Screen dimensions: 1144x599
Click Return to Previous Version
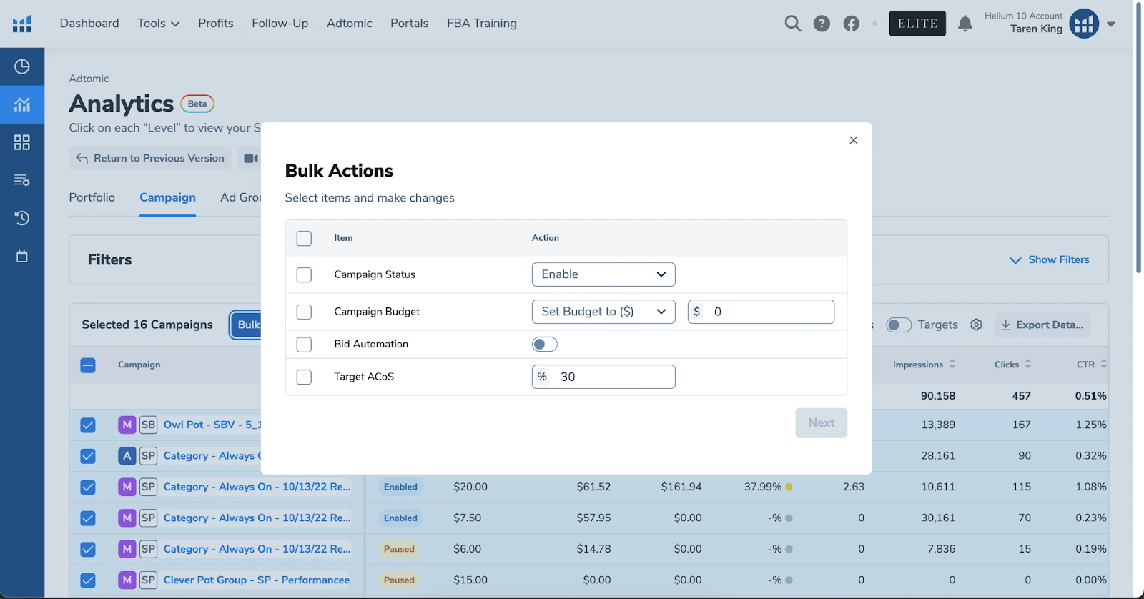(x=150, y=158)
